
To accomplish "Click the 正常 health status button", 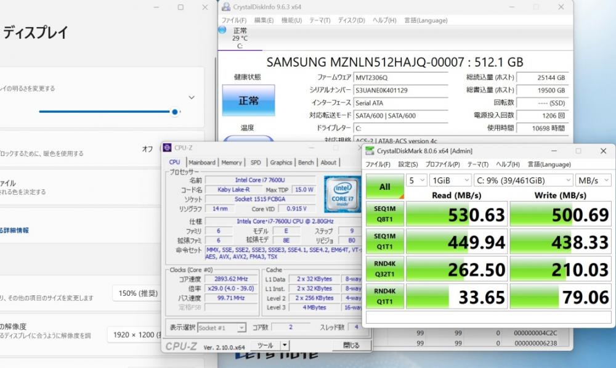I will pyautogui.click(x=249, y=100).
